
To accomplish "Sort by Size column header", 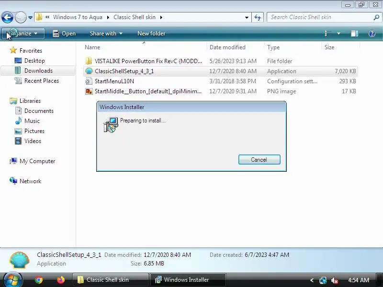I will [329, 47].
